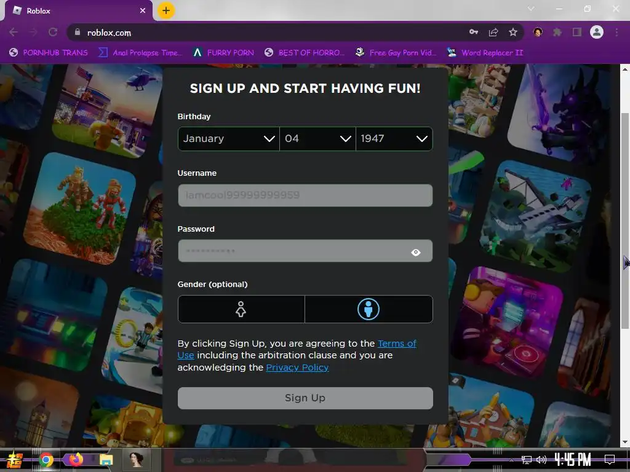Open the BEST OF HORRO... bookmark
This screenshot has height=472, width=630.
coord(305,53)
